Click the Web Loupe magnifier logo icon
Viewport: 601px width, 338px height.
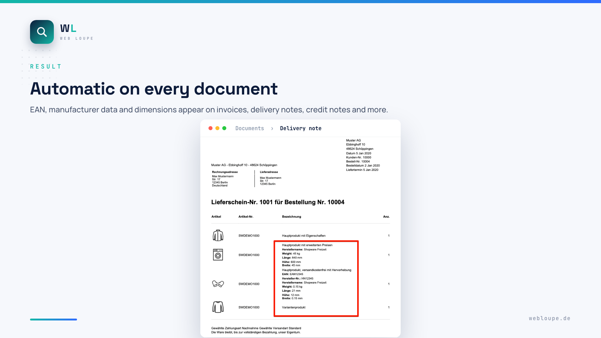42,32
